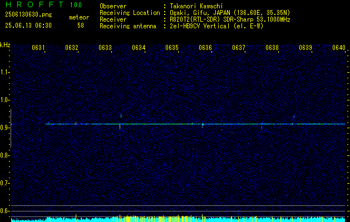The height and width of the screenshot is (222, 350).
Task: Click the 0639 time marker
Action: click(305, 47)
